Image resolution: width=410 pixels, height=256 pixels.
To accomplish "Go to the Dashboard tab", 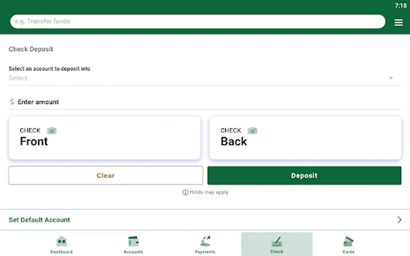I will click(61, 245).
